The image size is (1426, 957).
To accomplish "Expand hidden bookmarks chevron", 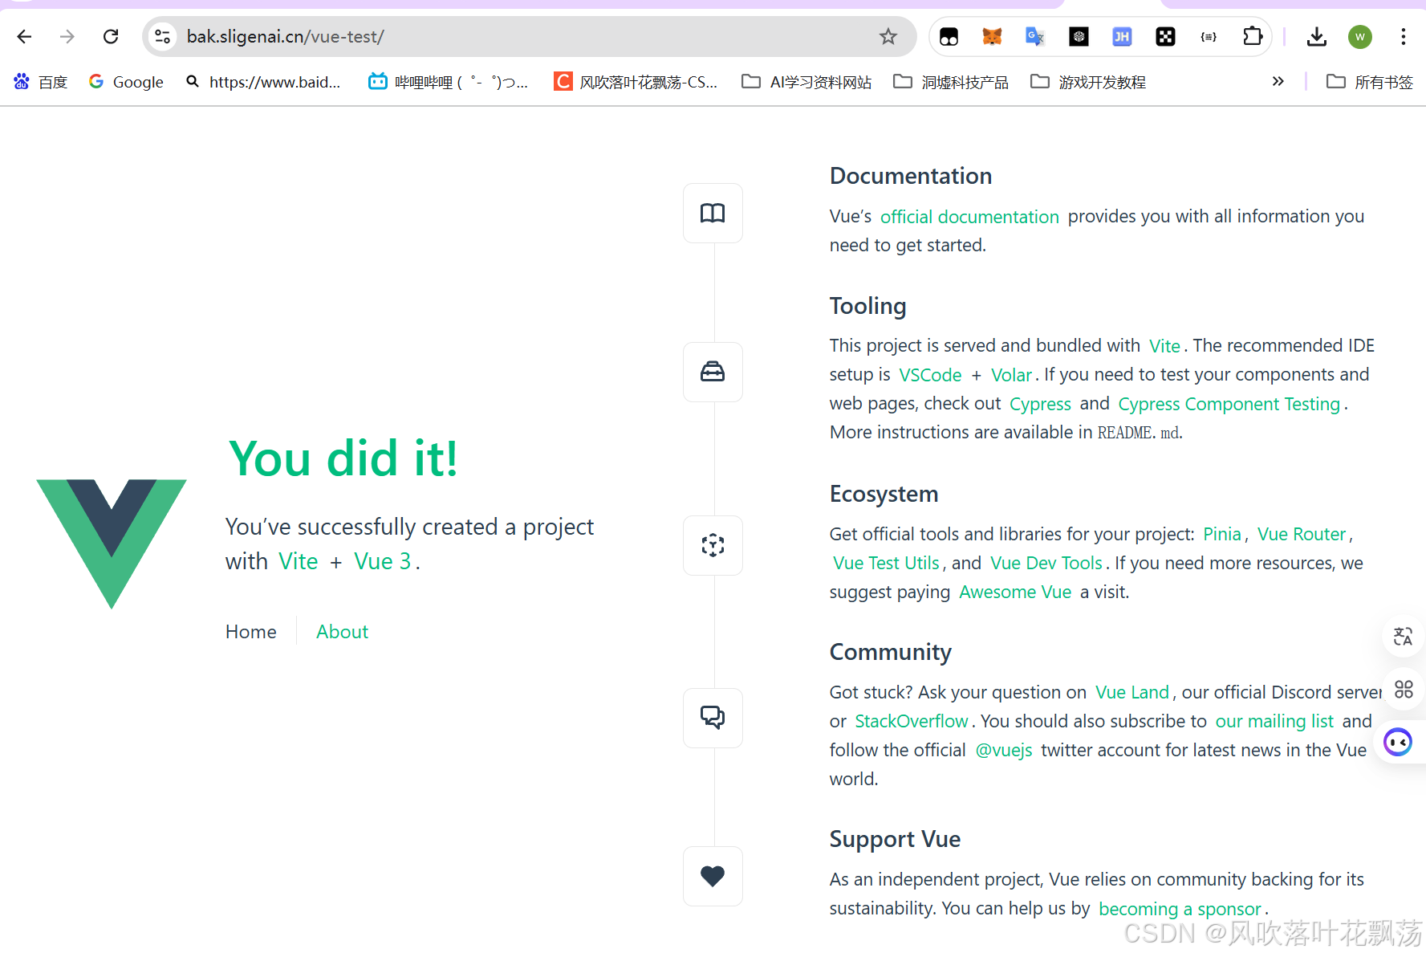I will (x=1278, y=81).
